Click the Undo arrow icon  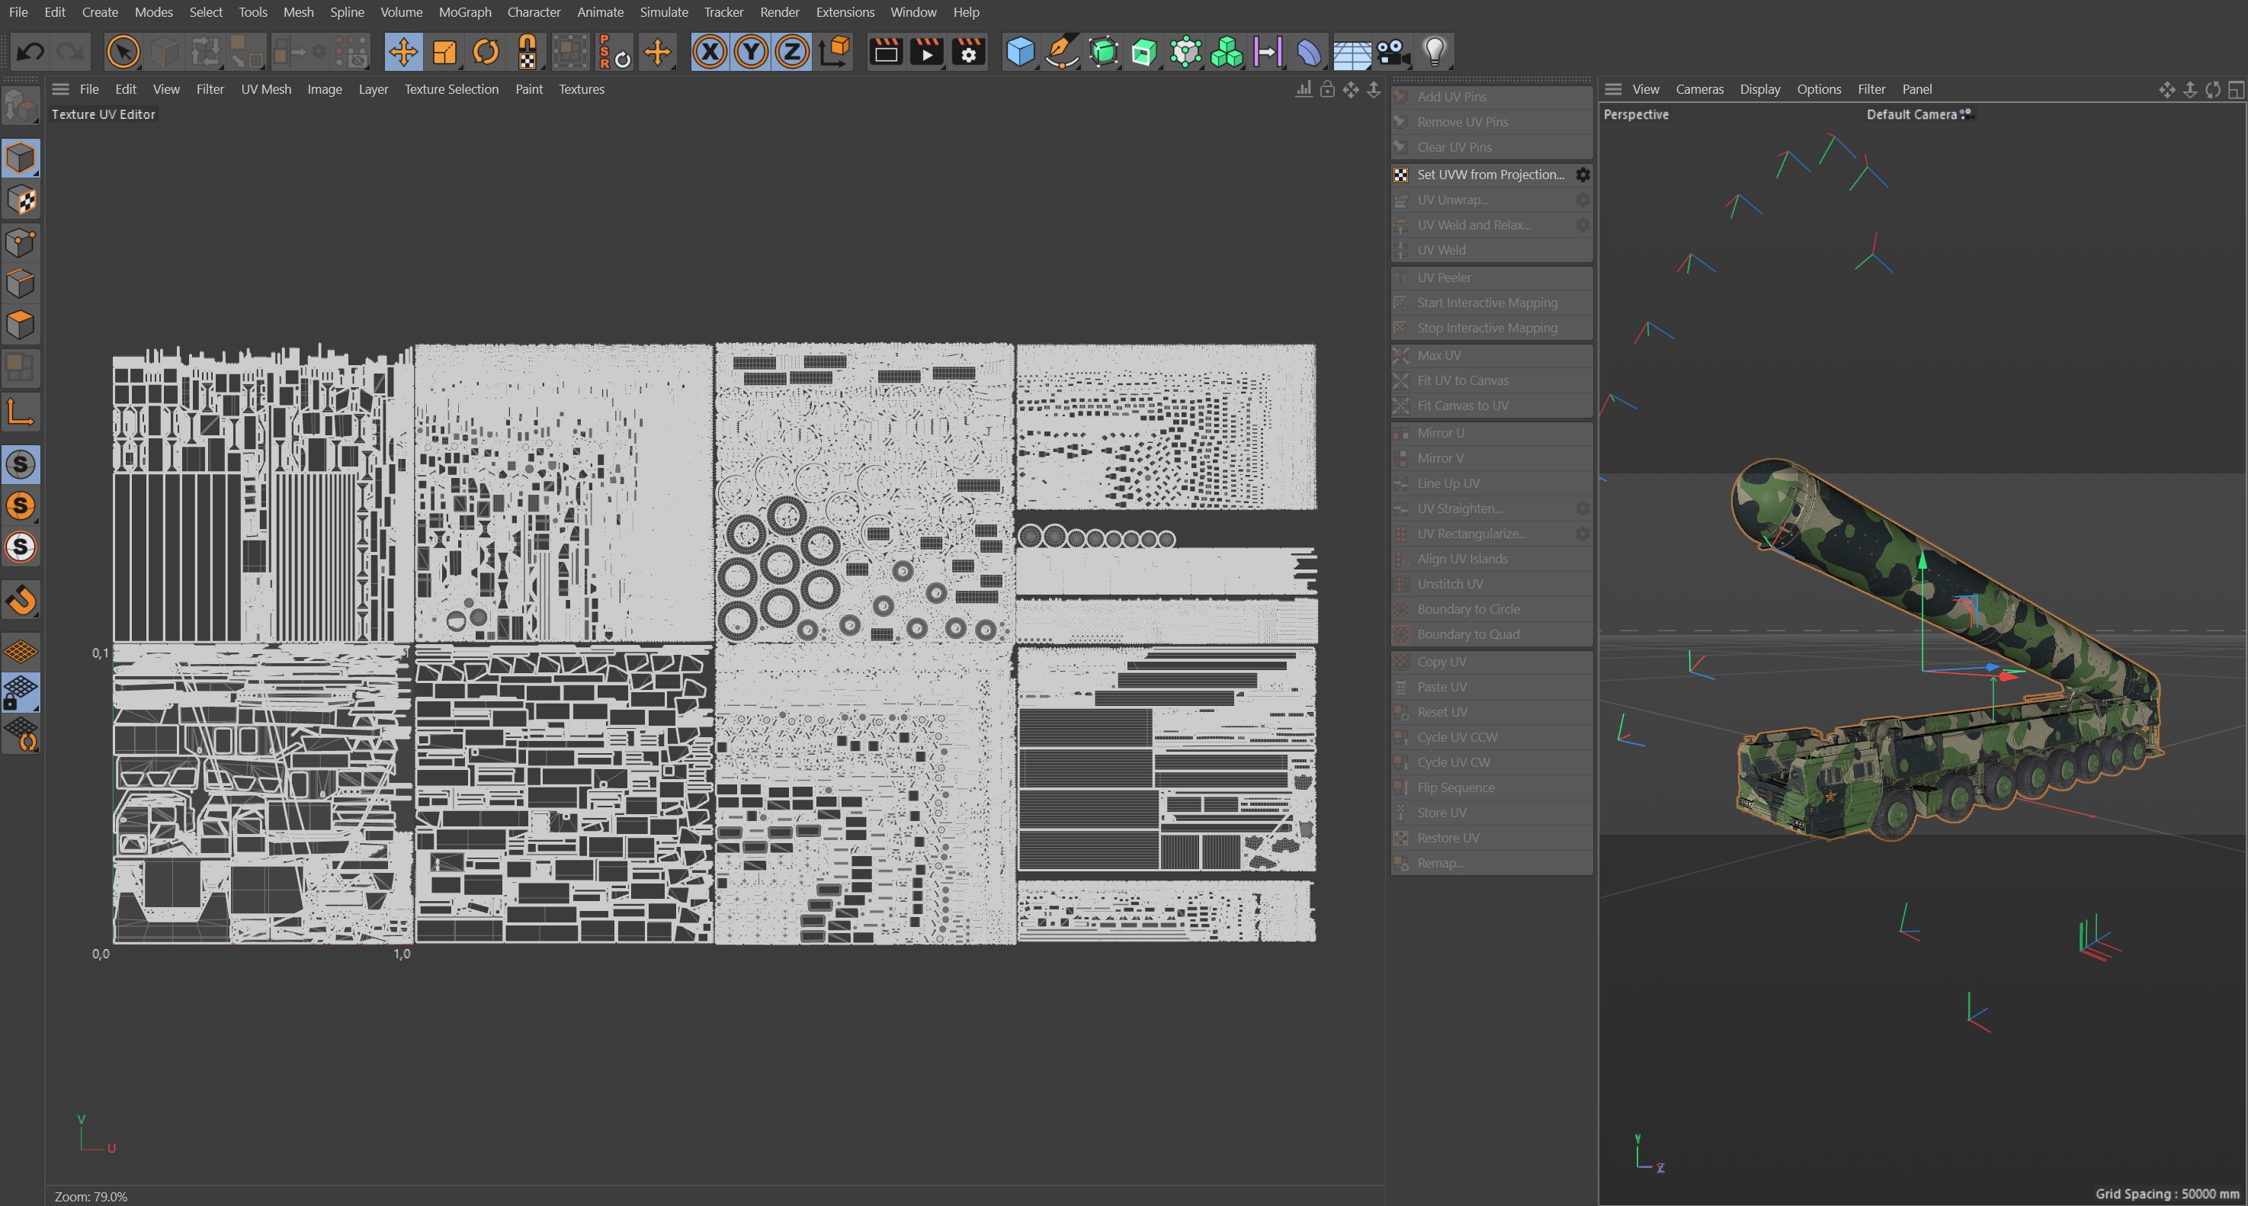[30, 53]
